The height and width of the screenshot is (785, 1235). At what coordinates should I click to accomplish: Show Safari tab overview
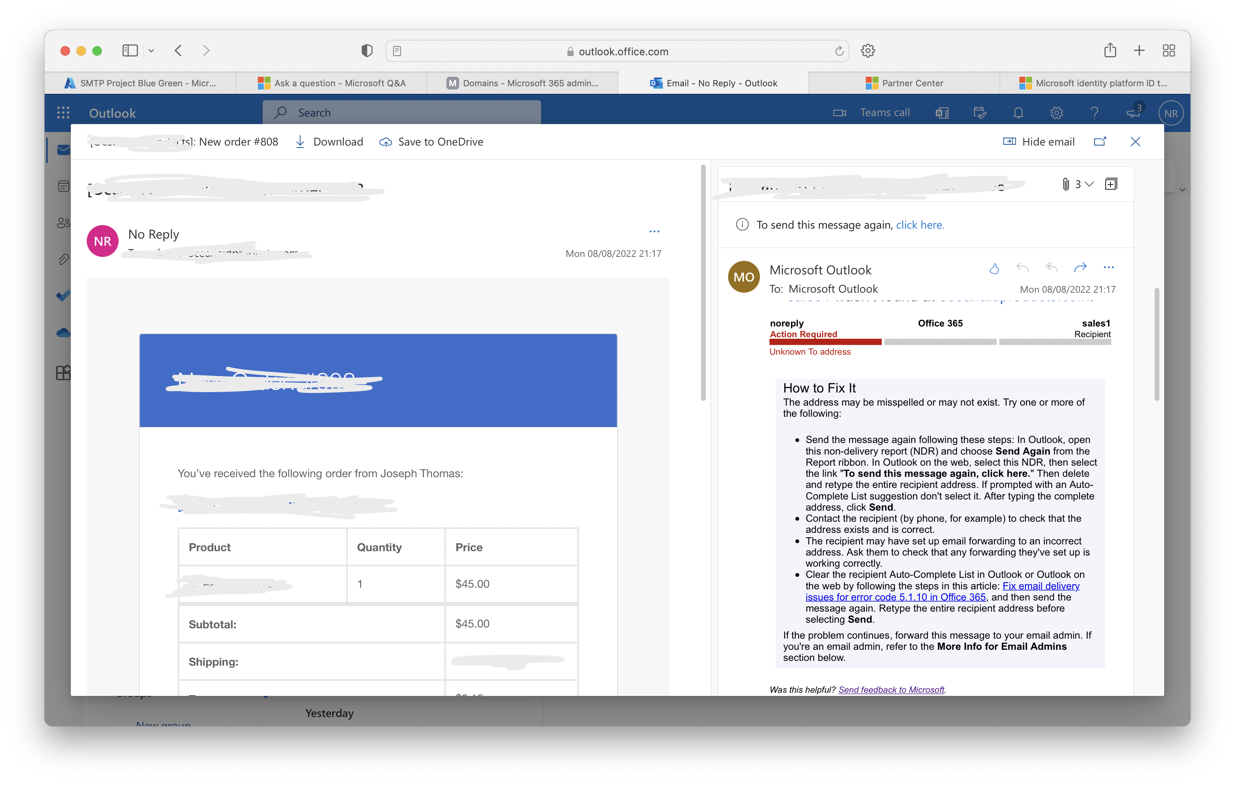[1169, 50]
